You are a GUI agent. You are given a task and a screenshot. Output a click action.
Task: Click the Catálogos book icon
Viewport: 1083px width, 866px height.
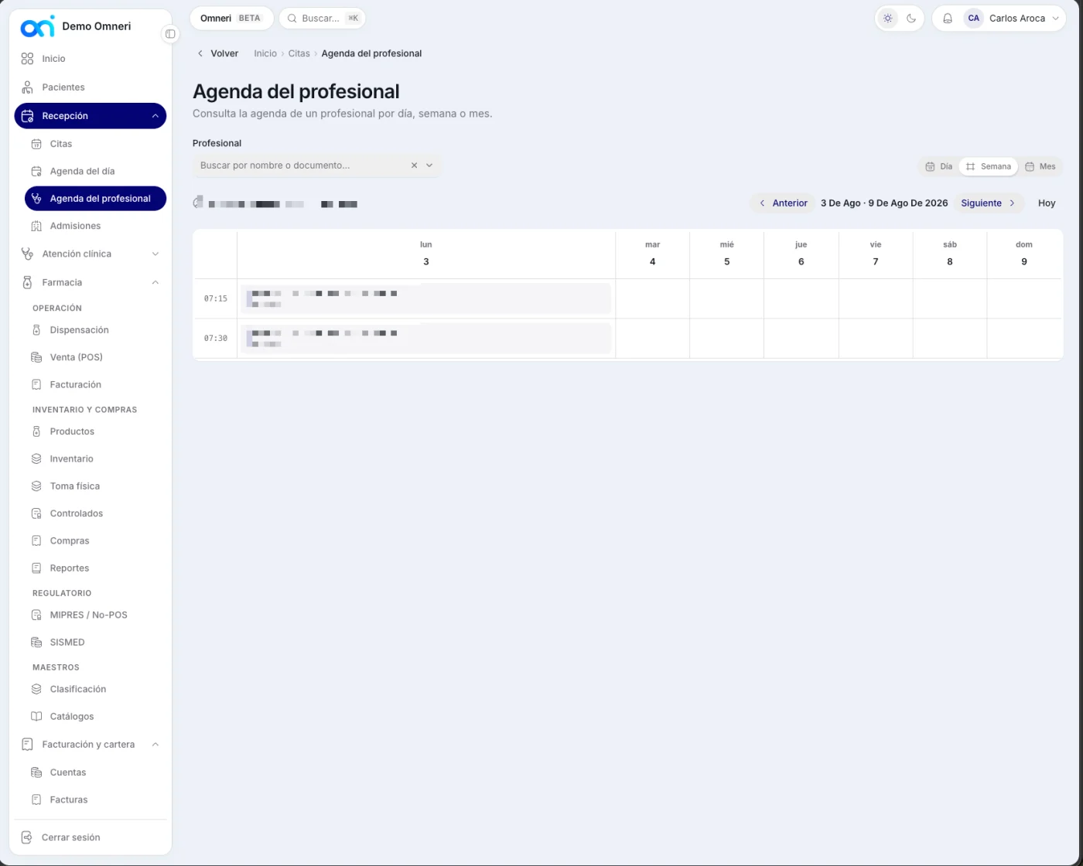coord(36,717)
